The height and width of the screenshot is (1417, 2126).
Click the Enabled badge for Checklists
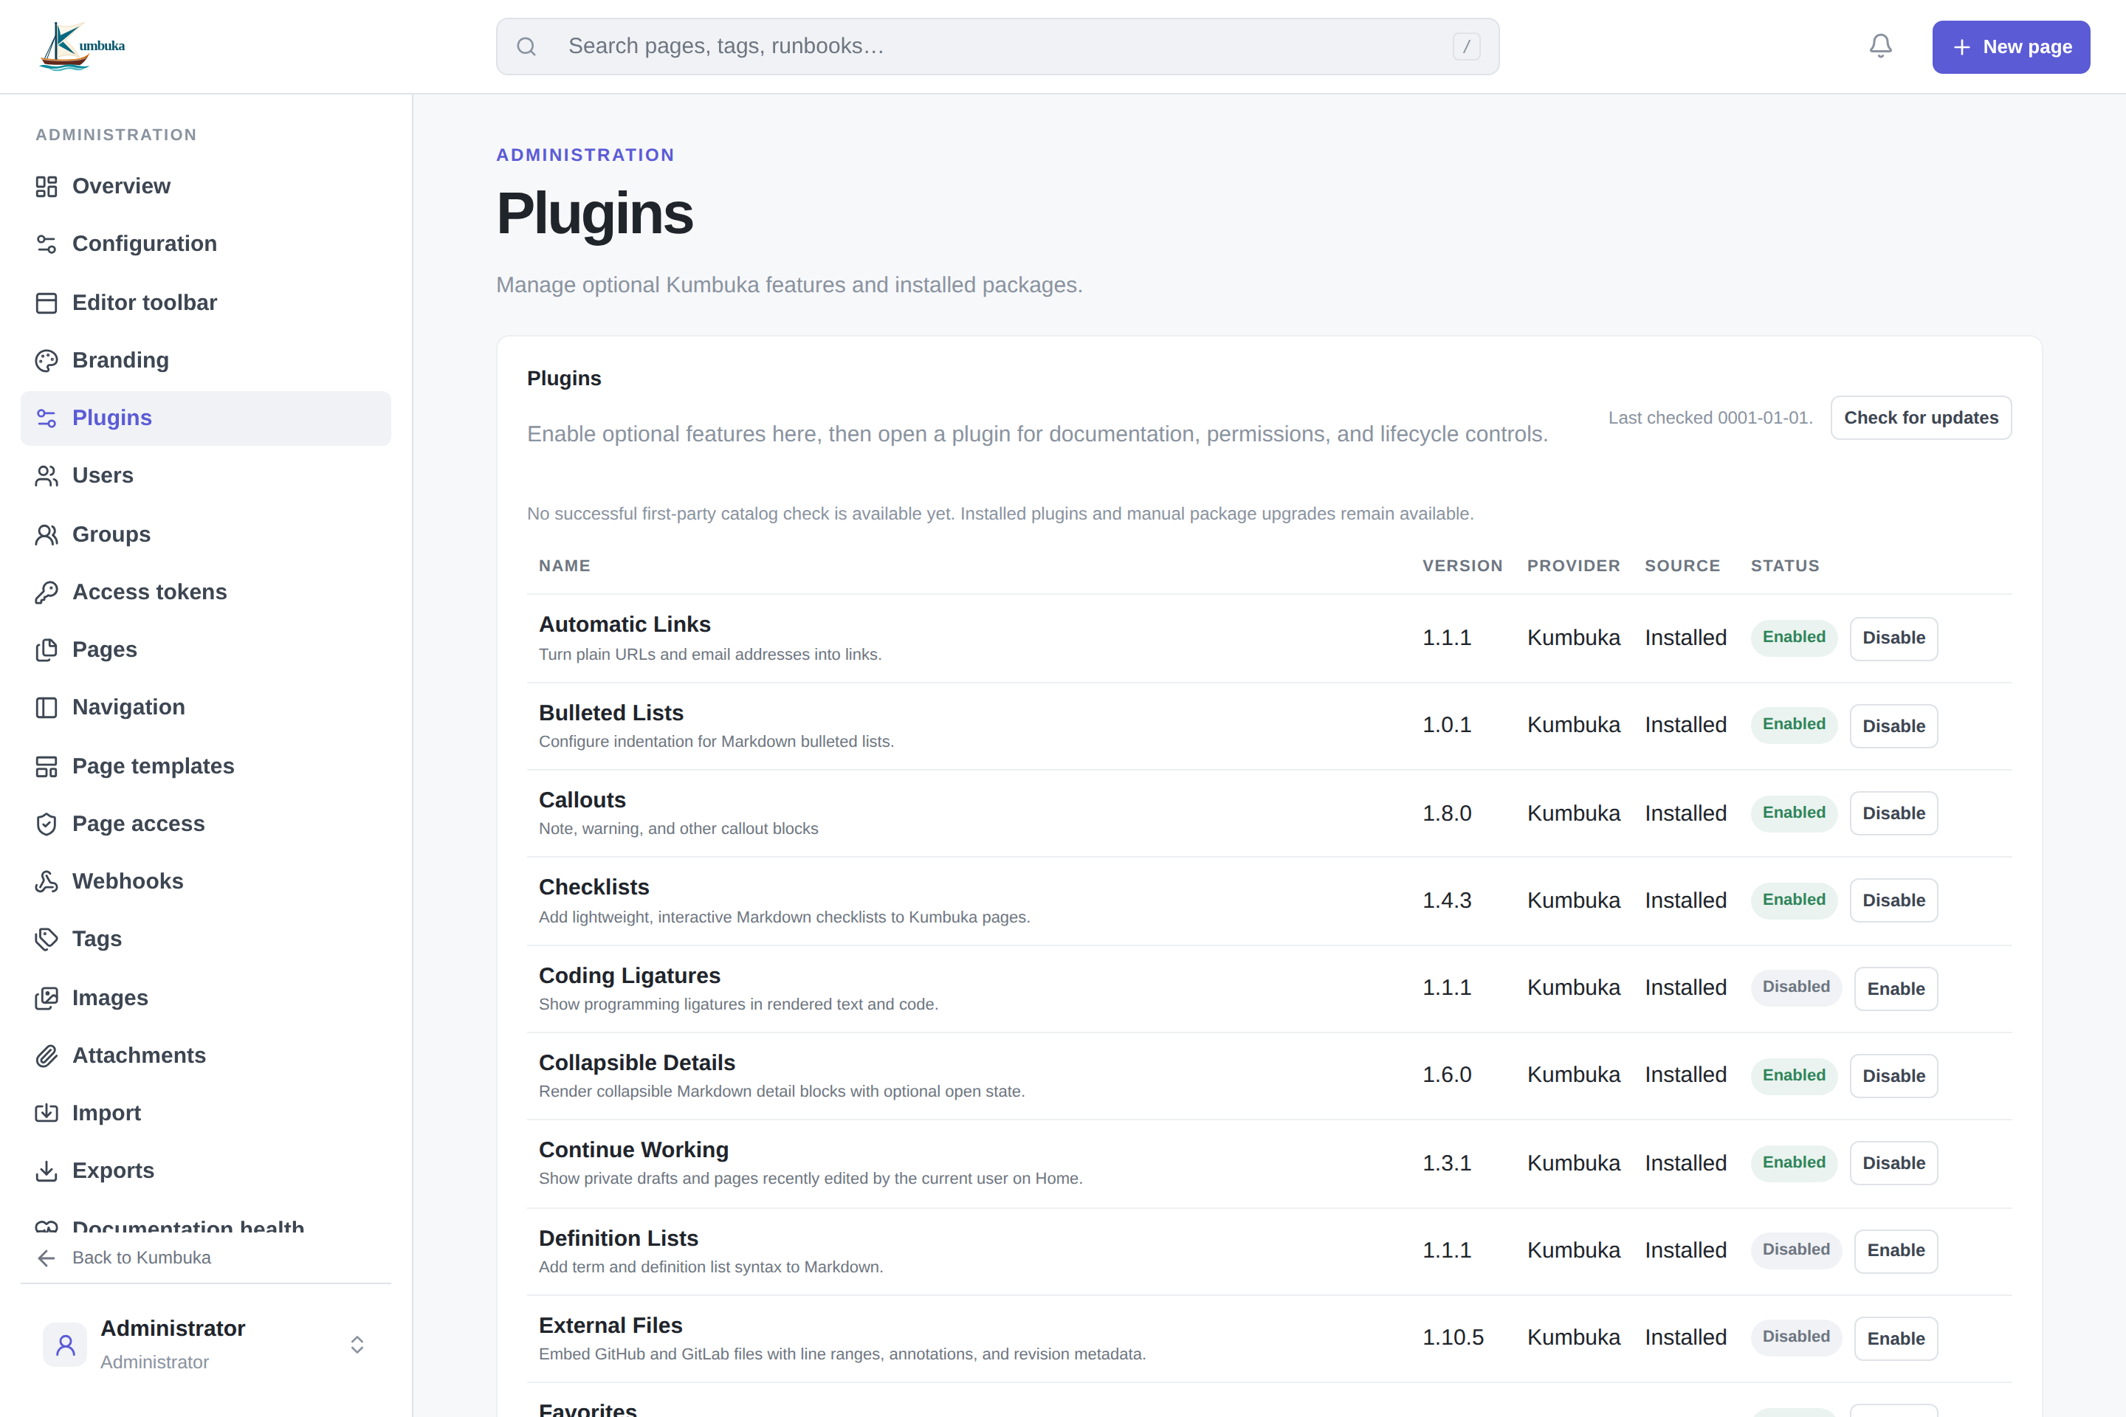click(1793, 900)
